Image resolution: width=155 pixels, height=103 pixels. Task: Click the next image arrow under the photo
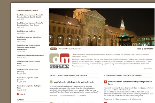(55, 49)
